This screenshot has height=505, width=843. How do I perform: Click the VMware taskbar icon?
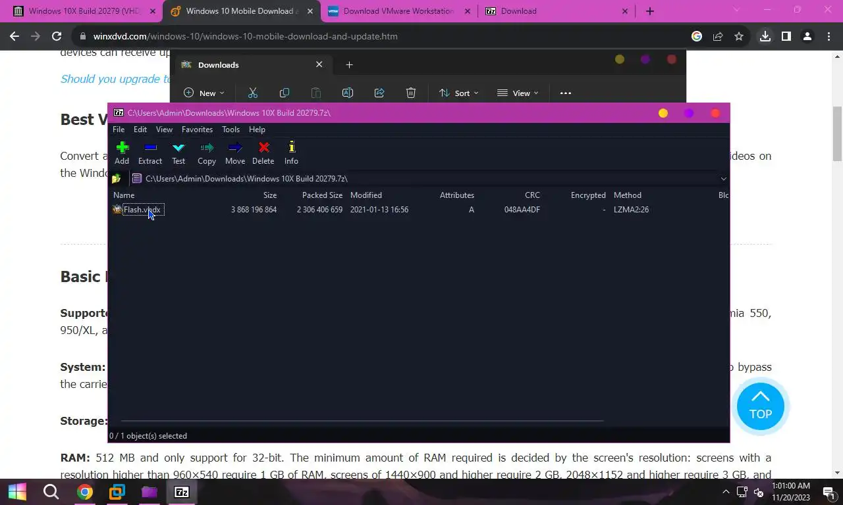[x=117, y=492]
